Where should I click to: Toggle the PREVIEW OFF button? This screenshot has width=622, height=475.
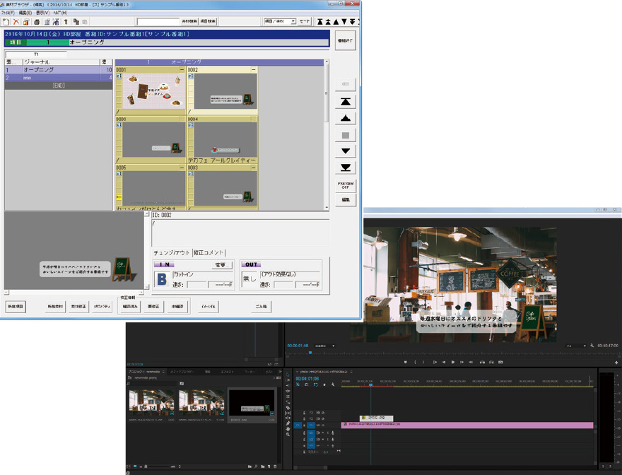[x=345, y=185]
